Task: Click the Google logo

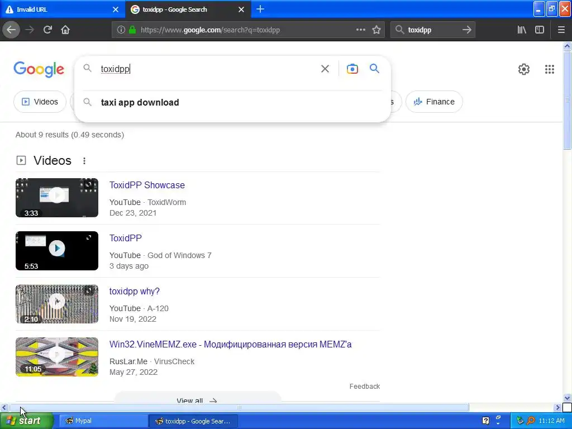Action: (x=39, y=69)
